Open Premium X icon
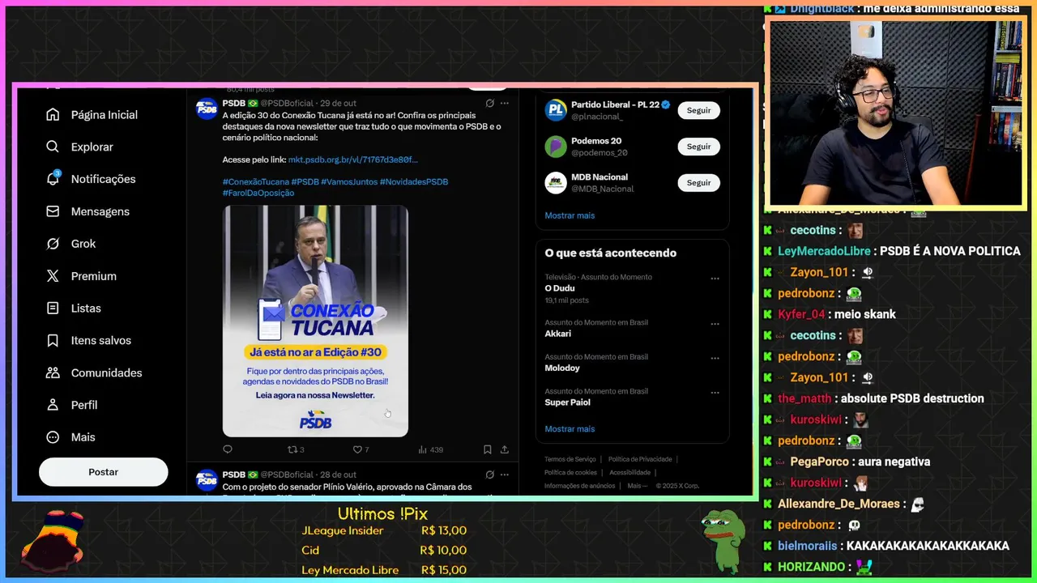Screen dimensions: 1037x583 (x=53, y=276)
